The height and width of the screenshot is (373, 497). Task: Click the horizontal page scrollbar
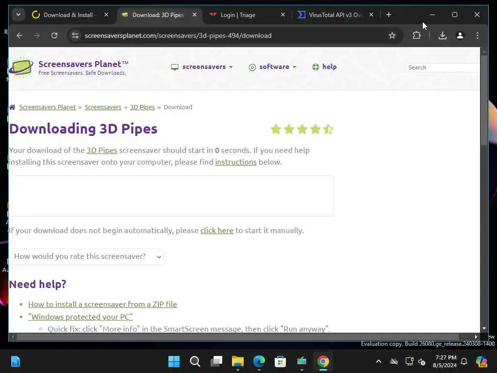coord(238,337)
